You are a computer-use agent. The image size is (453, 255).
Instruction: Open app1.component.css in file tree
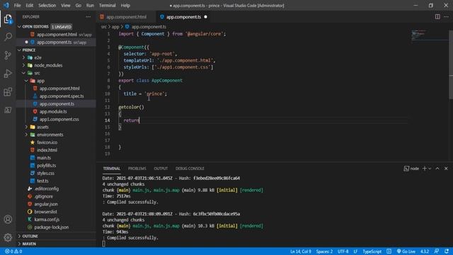[x=59, y=119]
